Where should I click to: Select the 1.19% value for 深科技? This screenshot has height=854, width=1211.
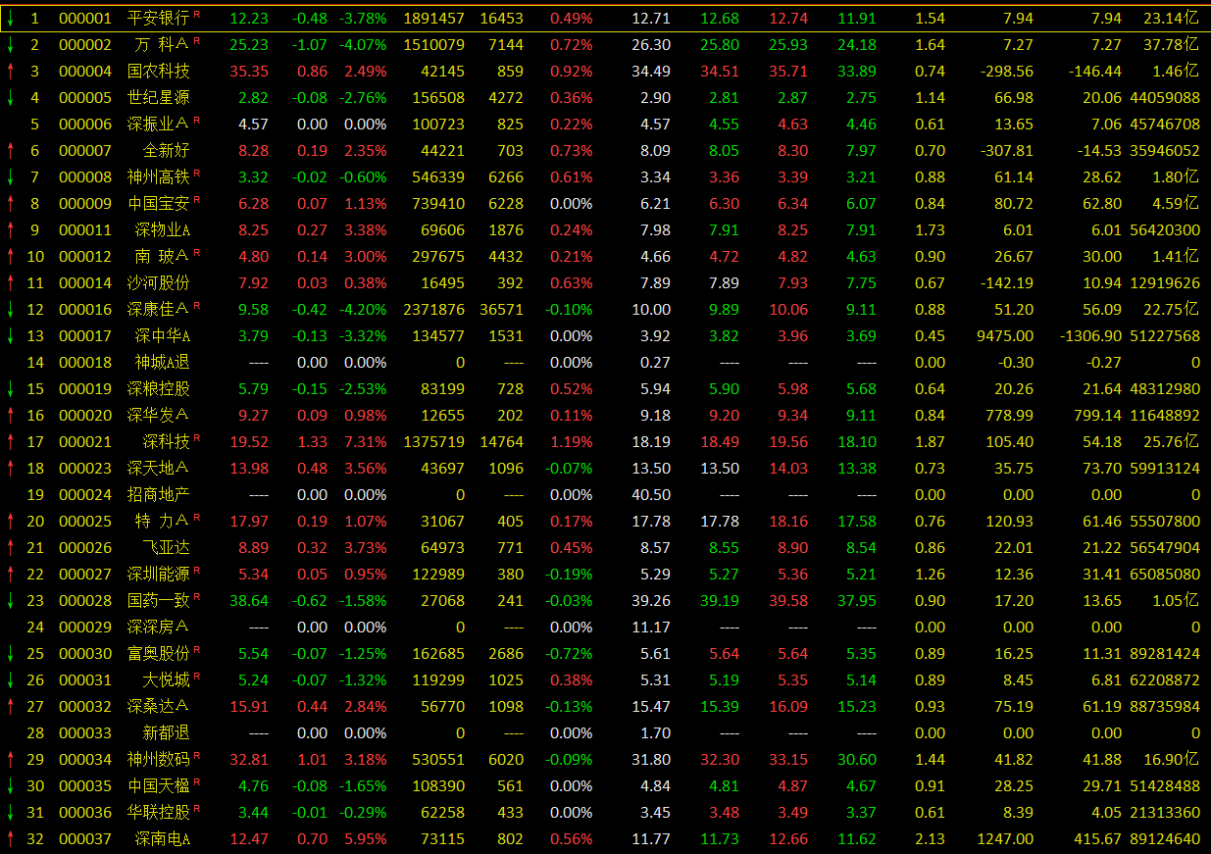tap(572, 441)
